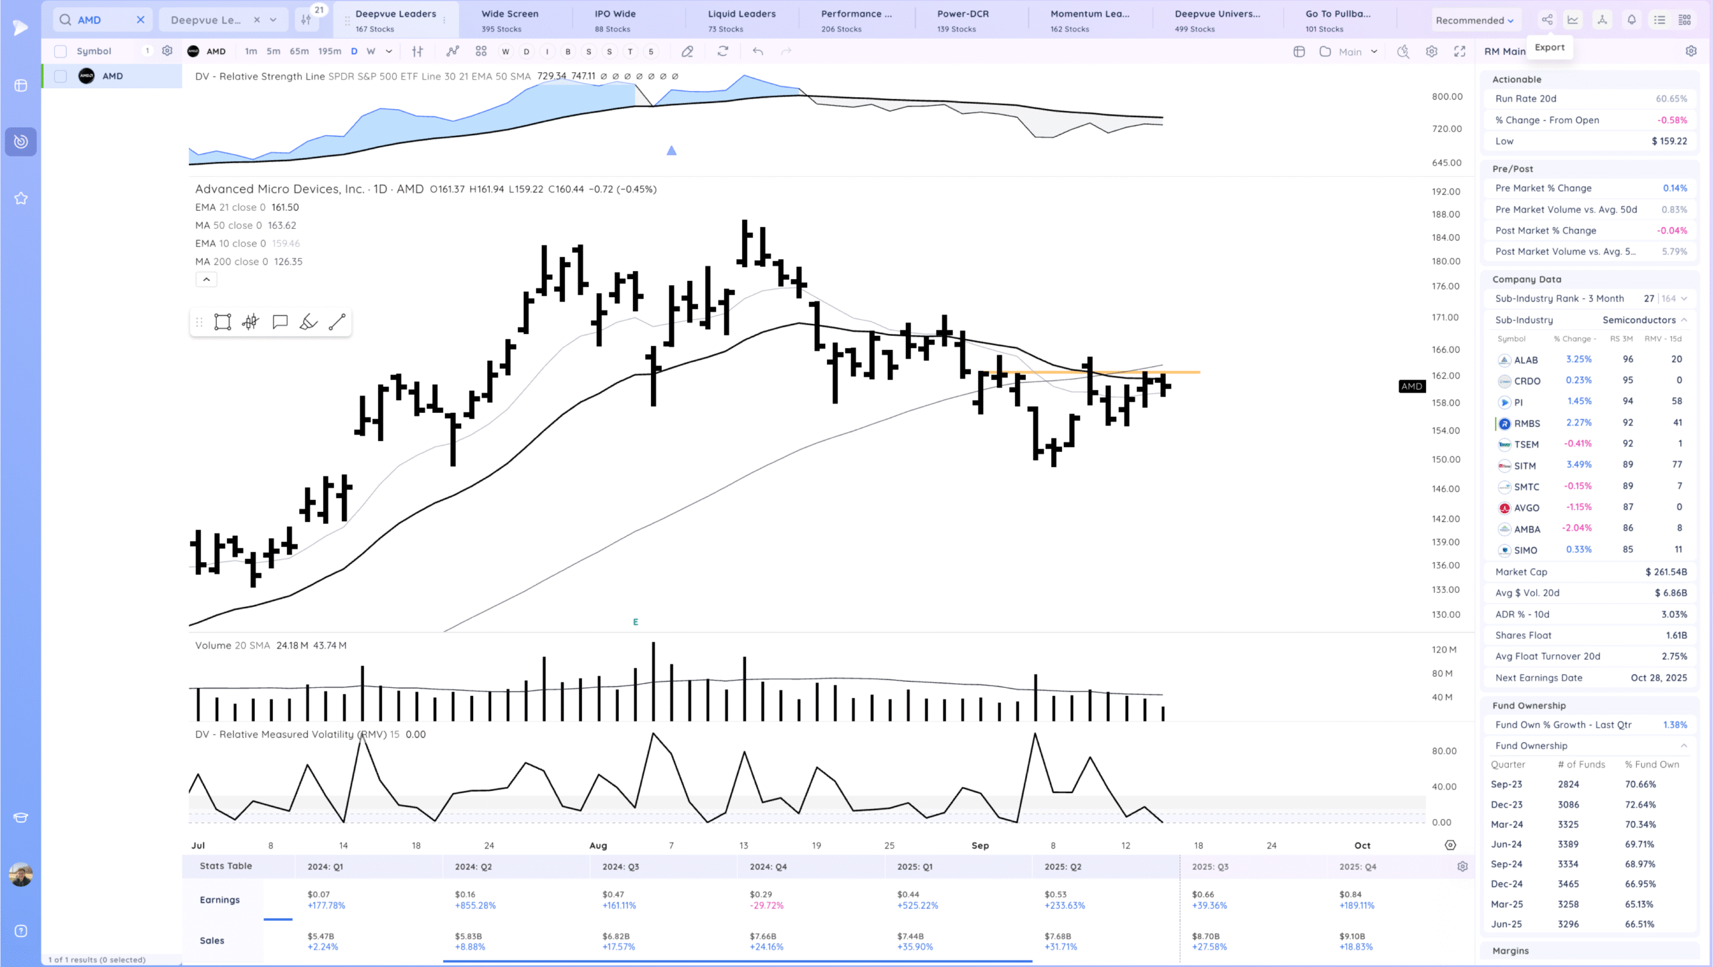The width and height of the screenshot is (1713, 967).
Task: Open the filter sliders icon with 21 badge
Action: [x=306, y=20]
